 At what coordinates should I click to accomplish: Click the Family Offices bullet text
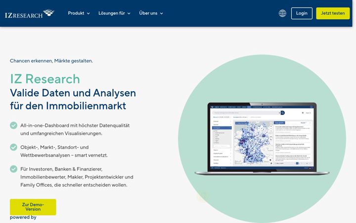coord(74,185)
